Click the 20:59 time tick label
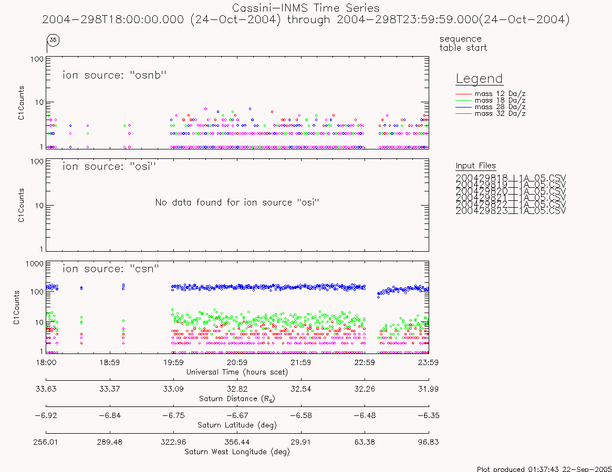Image resolution: width=612 pixels, height=472 pixels. pos(237,362)
